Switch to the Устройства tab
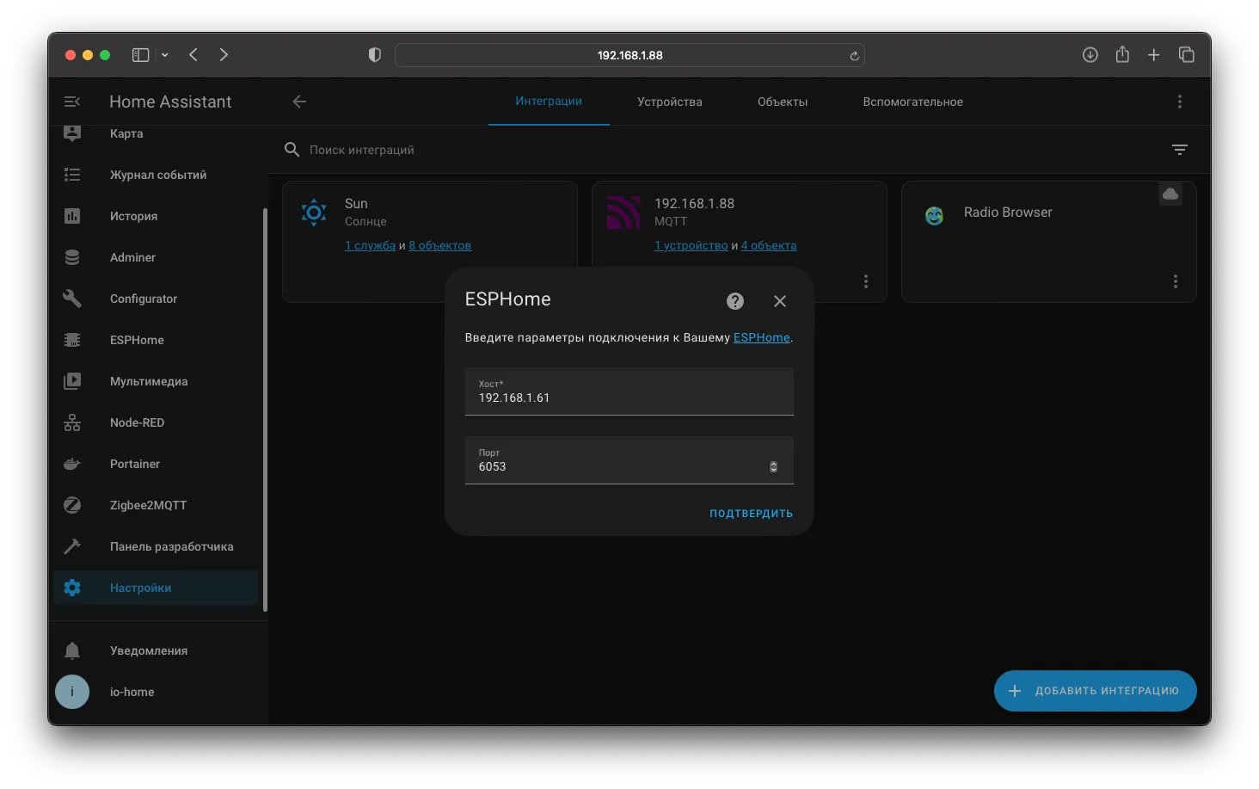Image resolution: width=1259 pixels, height=789 pixels. [x=670, y=102]
